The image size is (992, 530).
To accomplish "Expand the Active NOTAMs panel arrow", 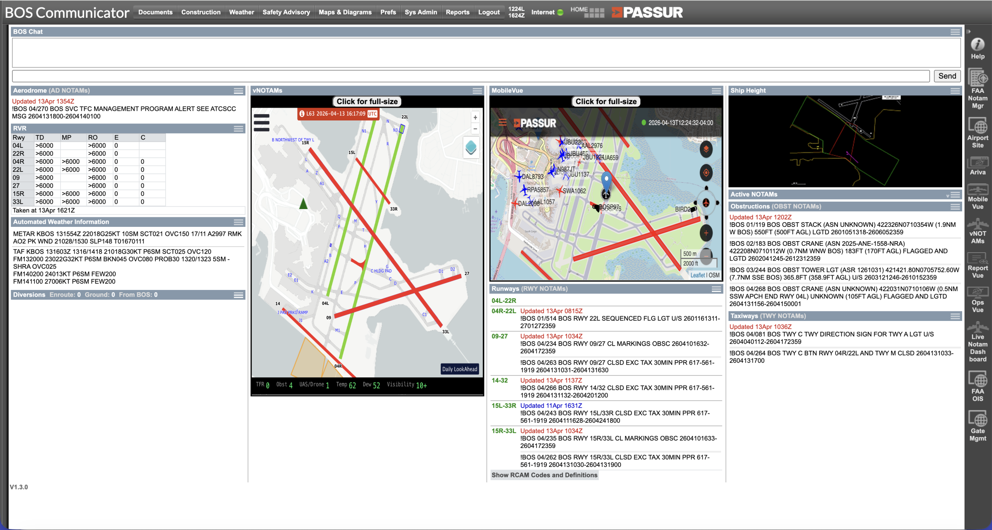I will click(948, 196).
